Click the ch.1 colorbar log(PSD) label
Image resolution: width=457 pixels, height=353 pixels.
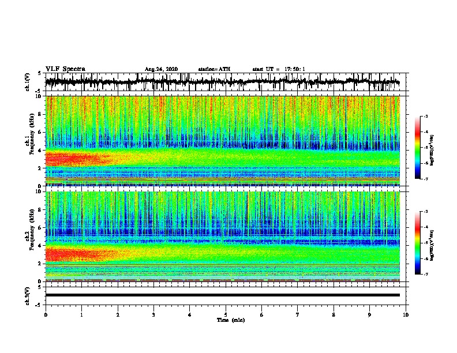(x=432, y=151)
